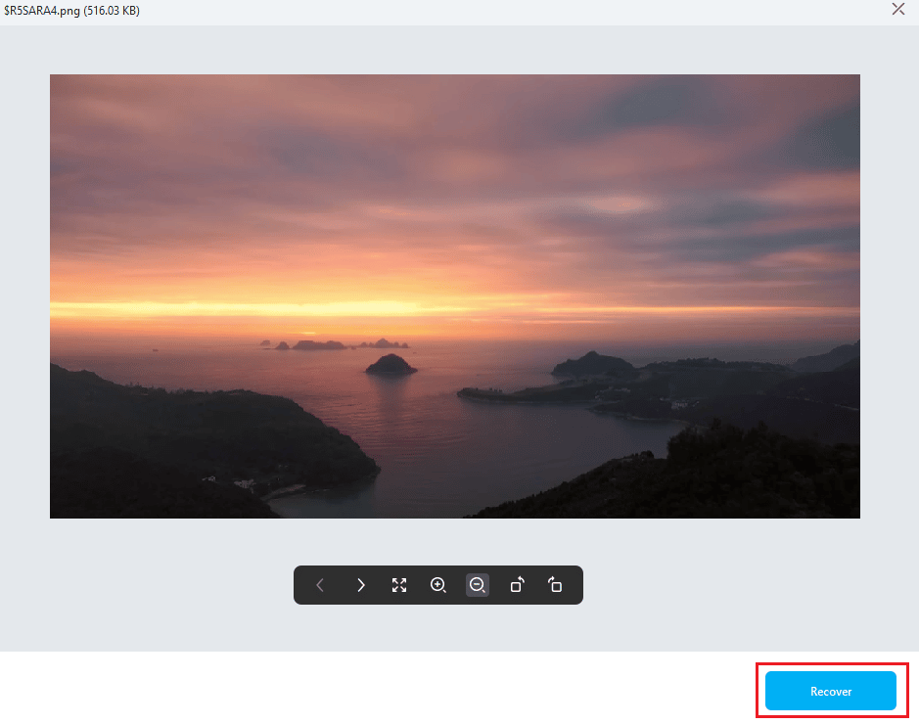This screenshot has height=724, width=919.
Task: Click the $R5SARA4.png file name title
Action: click(x=71, y=11)
